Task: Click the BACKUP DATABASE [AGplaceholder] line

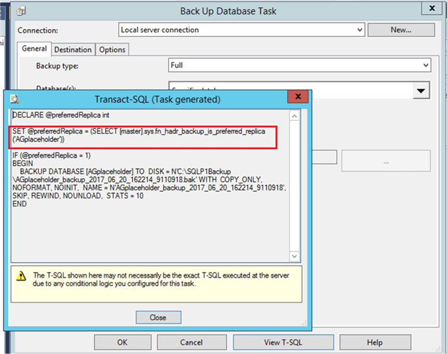Action: [125, 172]
